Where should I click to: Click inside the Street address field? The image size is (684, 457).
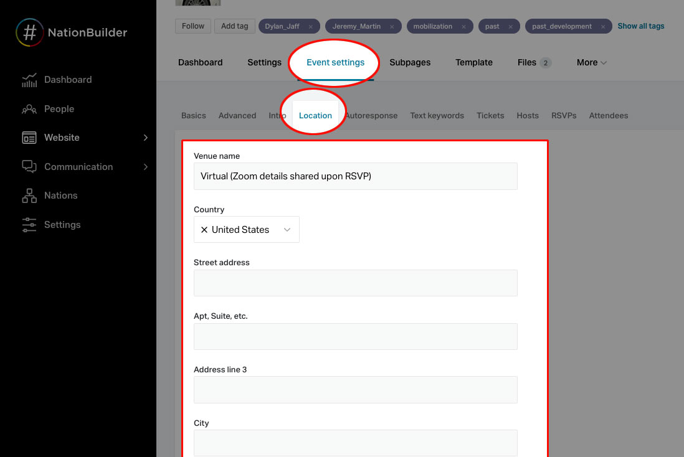point(355,283)
